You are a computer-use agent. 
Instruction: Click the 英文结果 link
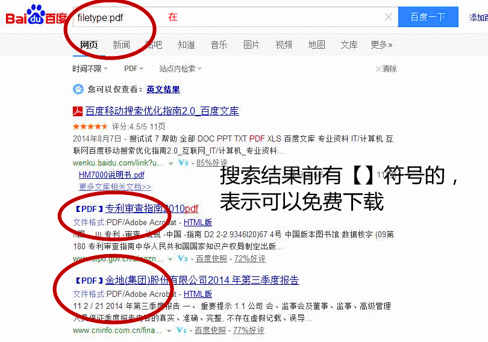163,90
